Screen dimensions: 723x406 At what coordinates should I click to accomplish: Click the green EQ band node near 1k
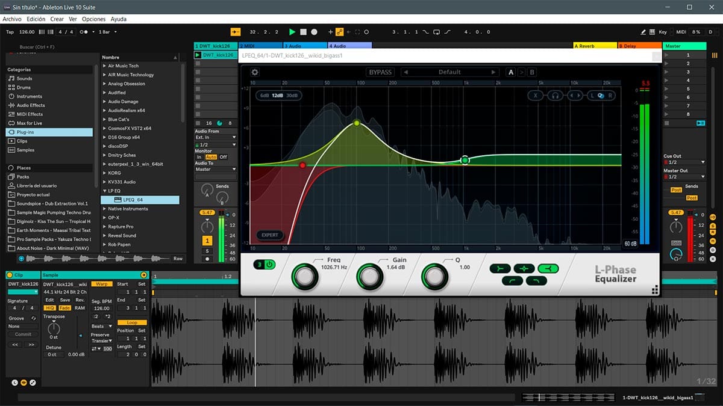(465, 160)
